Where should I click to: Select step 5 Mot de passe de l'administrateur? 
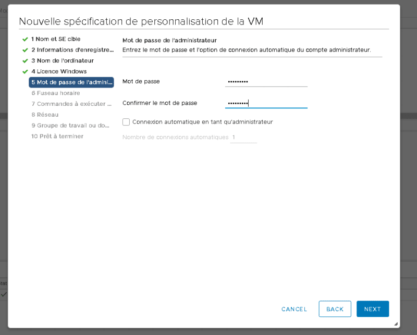point(71,82)
